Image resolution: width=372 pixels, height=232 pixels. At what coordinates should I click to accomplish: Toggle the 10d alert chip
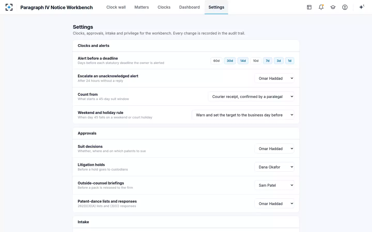[x=256, y=61]
